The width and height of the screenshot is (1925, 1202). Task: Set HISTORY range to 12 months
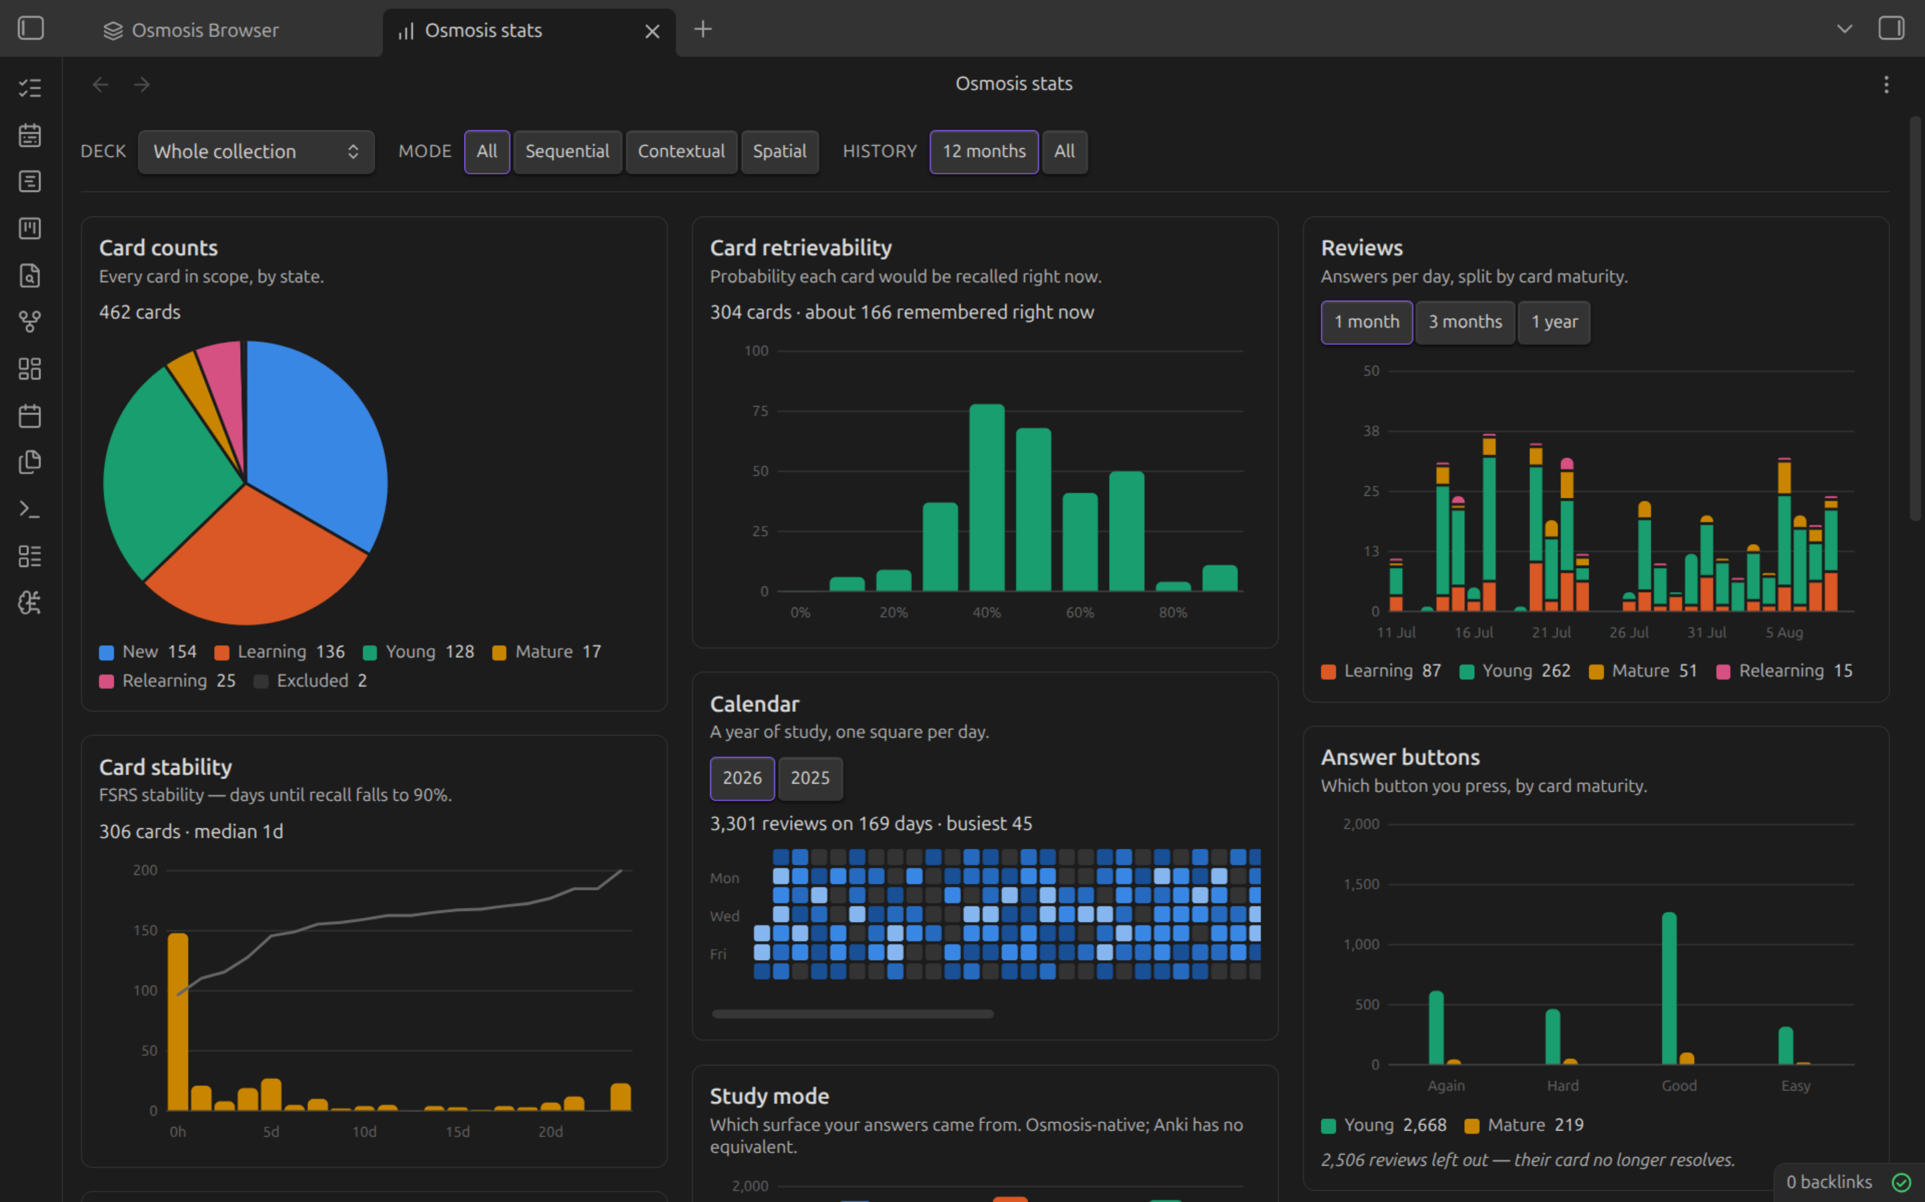[x=984, y=152]
